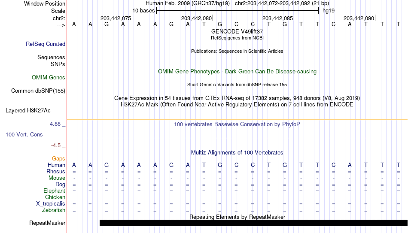Image resolution: width=408 pixels, height=233 pixels.
Task: Click the GTEx Gene Expression track title
Action: click(x=237, y=98)
